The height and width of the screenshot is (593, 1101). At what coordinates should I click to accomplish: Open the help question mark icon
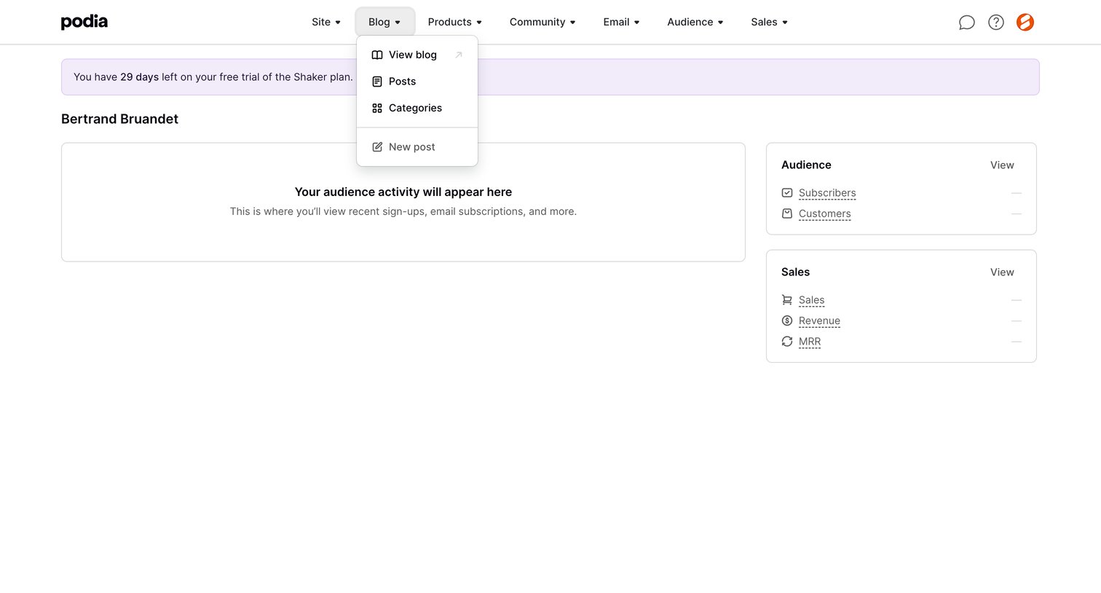click(x=995, y=23)
